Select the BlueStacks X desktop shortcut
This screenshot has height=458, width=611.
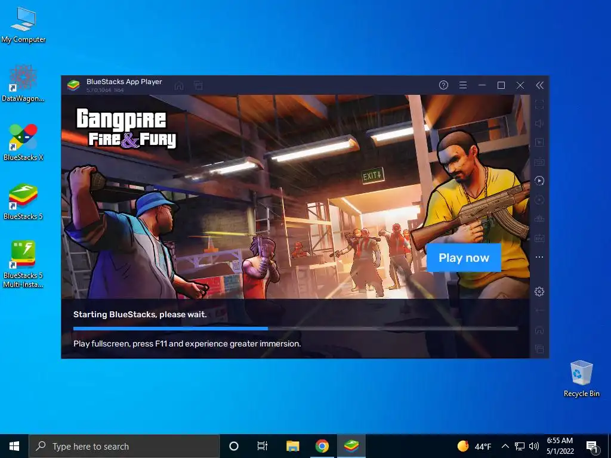(x=23, y=142)
